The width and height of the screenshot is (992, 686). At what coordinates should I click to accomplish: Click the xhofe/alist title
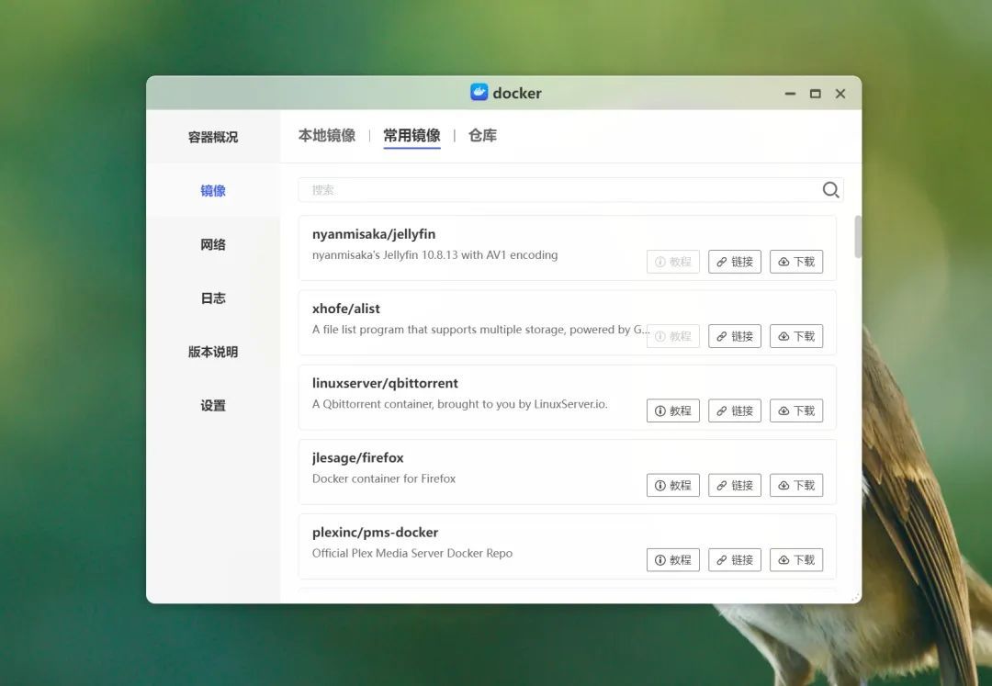(346, 309)
